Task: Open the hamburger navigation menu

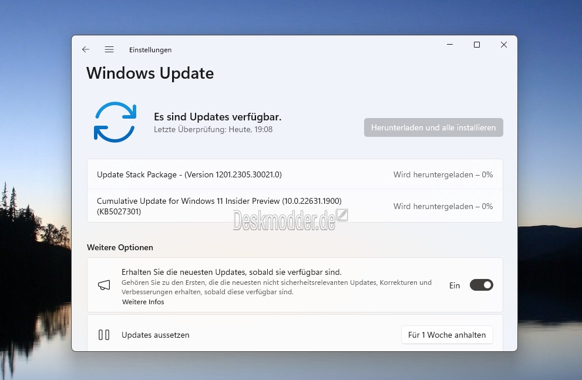Action: coord(109,49)
